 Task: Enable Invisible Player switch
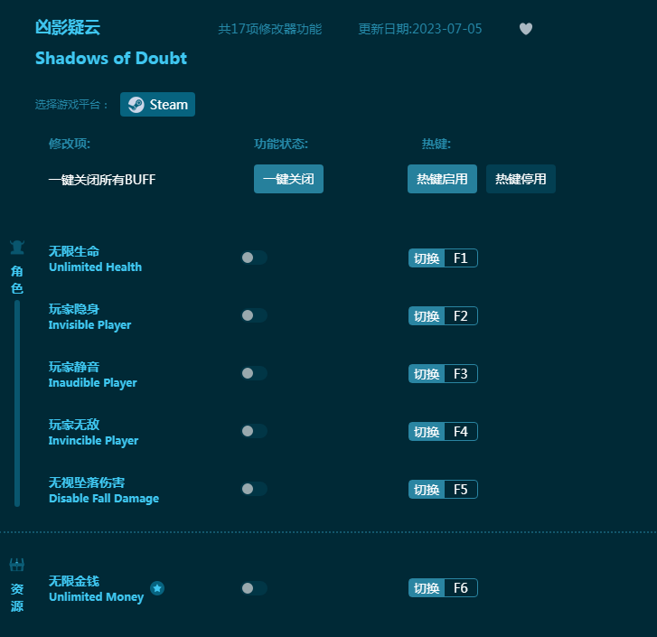[254, 315]
